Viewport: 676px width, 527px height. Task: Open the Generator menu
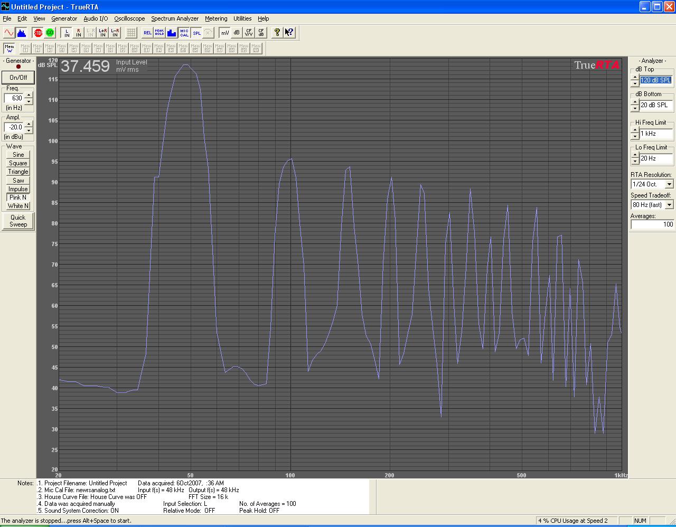(64, 18)
